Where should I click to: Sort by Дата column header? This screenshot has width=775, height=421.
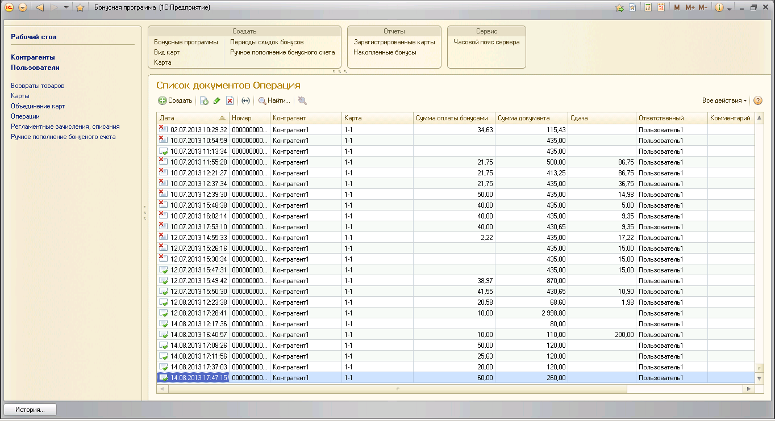pyautogui.click(x=193, y=118)
